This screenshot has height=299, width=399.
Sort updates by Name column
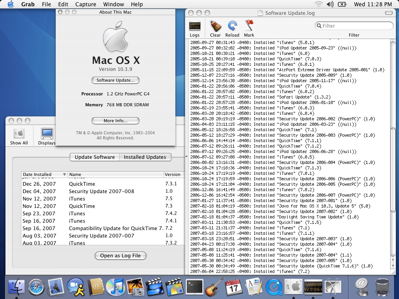[115, 174]
